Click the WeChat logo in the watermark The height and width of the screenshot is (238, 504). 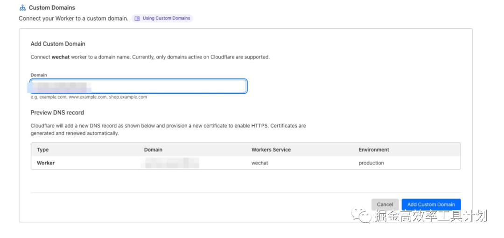tap(362, 215)
